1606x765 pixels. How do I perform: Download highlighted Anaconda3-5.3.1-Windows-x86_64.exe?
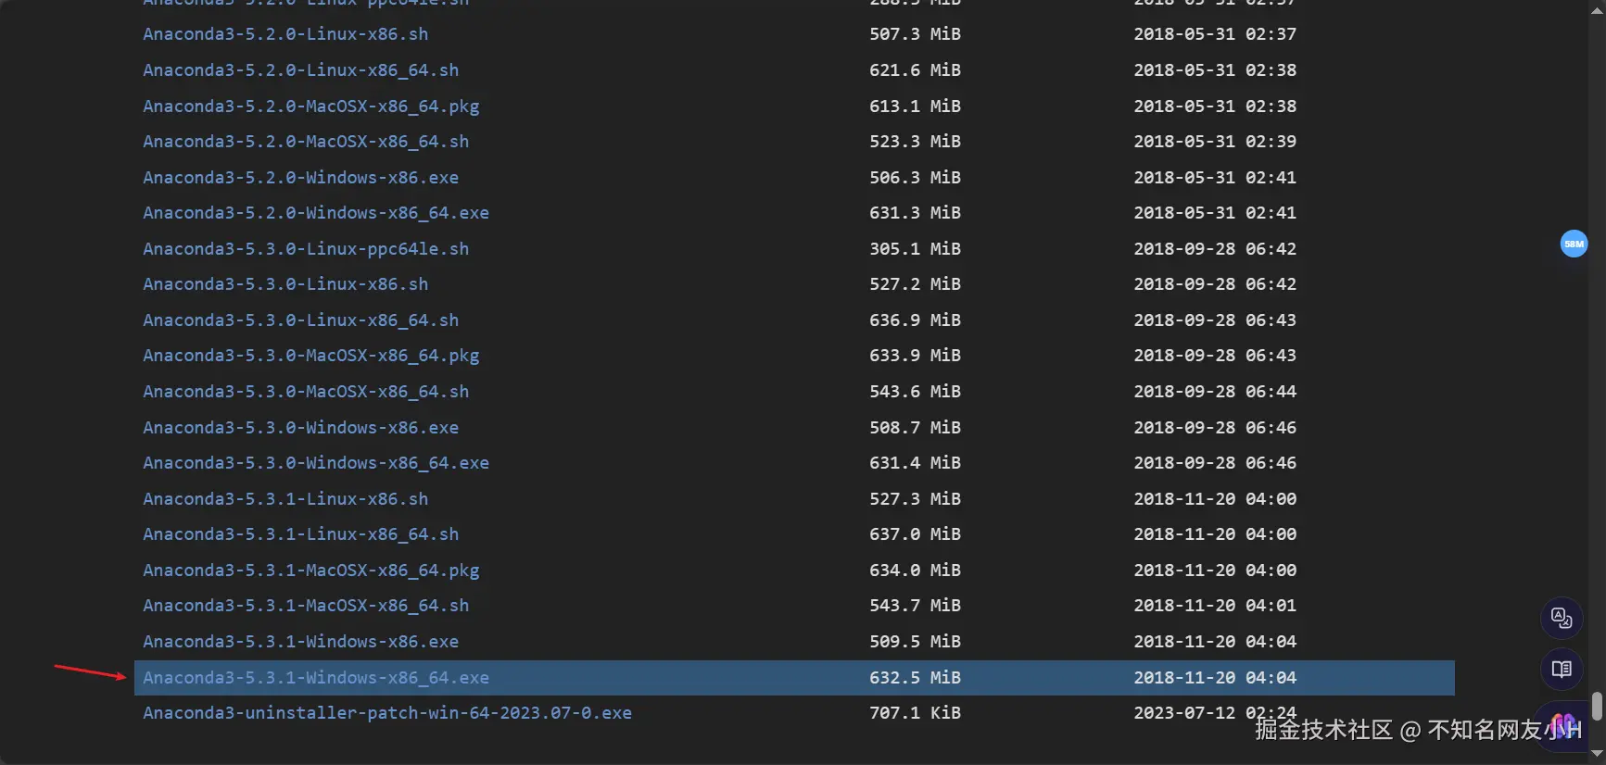pos(316,678)
